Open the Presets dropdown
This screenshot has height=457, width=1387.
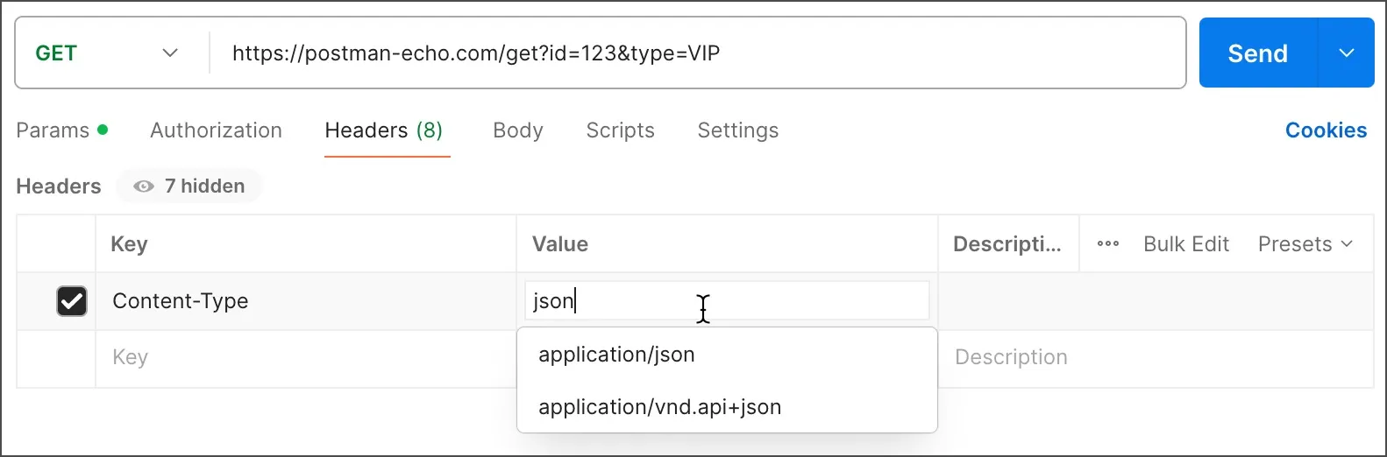[x=1305, y=244]
